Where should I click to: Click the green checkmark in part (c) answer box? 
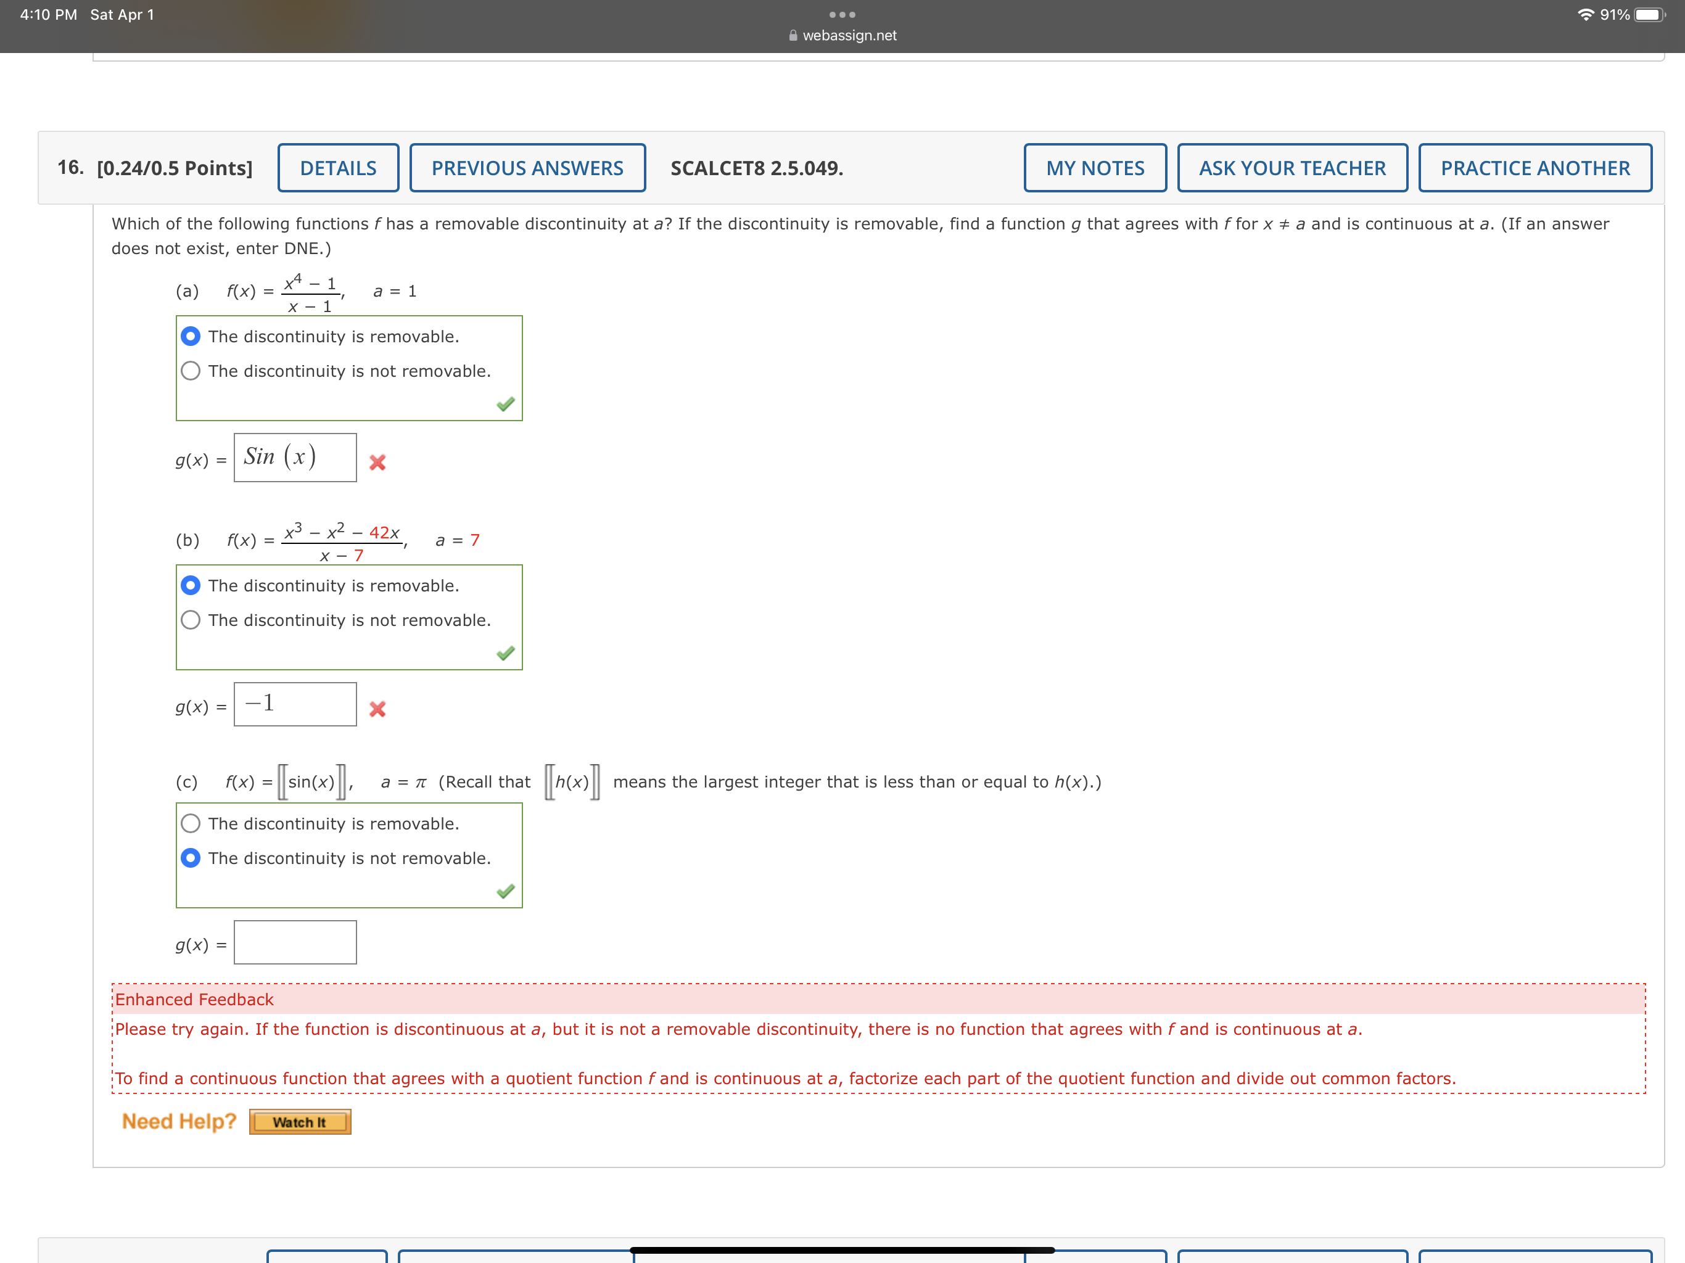505,891
